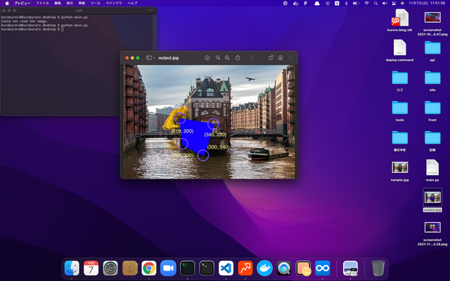Screen dimensions: 450x281
Task: Click the terminal window command prompt line
Action: click(32, 29)
